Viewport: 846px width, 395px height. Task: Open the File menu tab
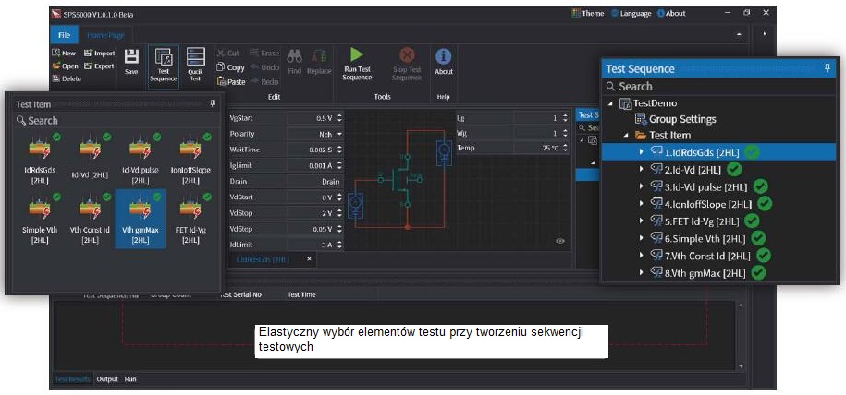click(x=64, y=35)
